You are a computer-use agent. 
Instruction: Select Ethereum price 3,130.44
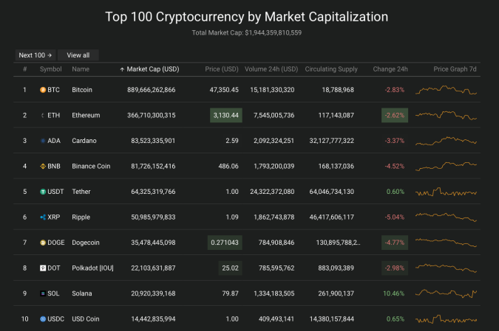tap(226, 115)
